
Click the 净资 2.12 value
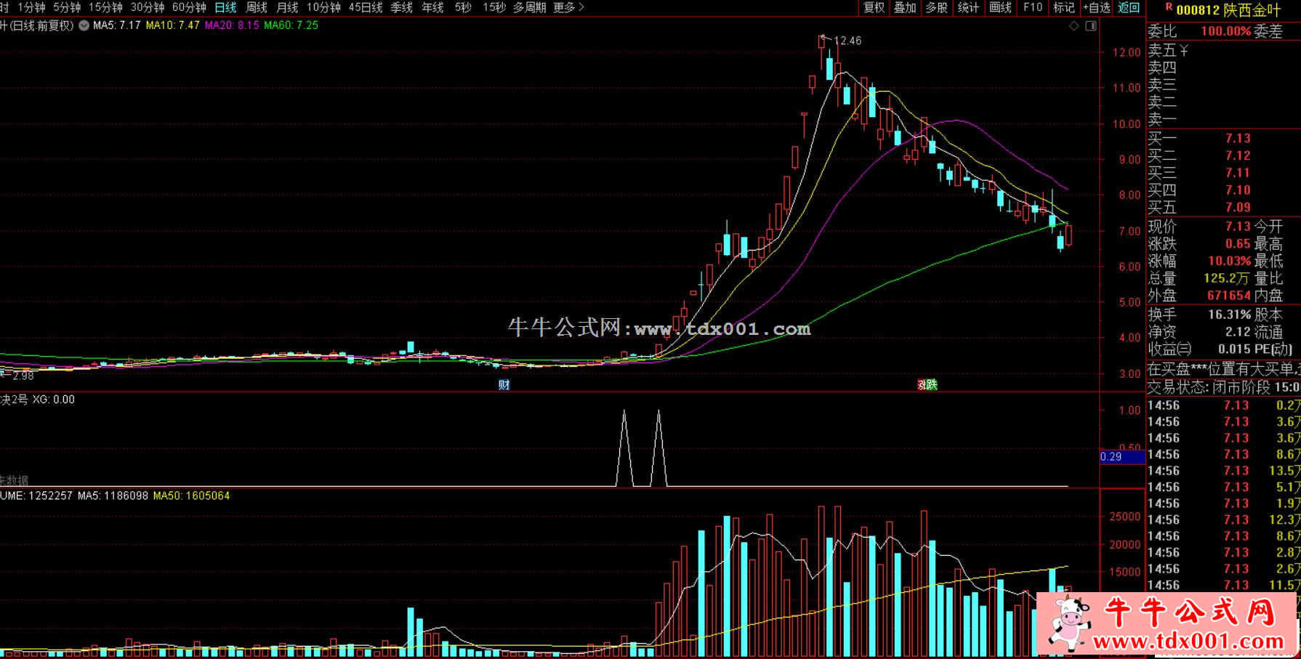(x=1238, y=331)
